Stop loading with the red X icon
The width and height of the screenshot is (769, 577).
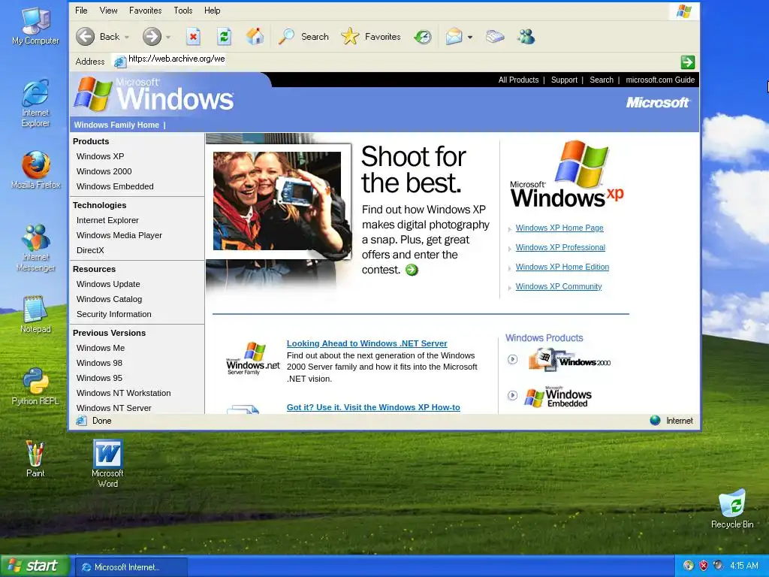(x=193, y=36)
